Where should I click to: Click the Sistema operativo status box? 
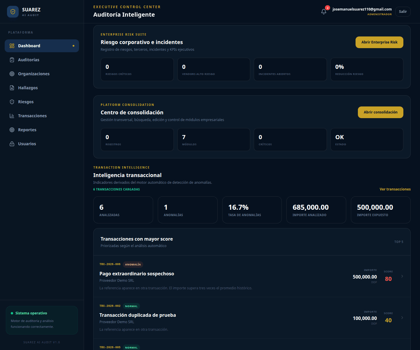tap(42, 320)
